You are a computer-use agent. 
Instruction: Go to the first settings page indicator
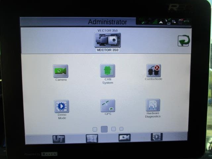coord(95,130)
